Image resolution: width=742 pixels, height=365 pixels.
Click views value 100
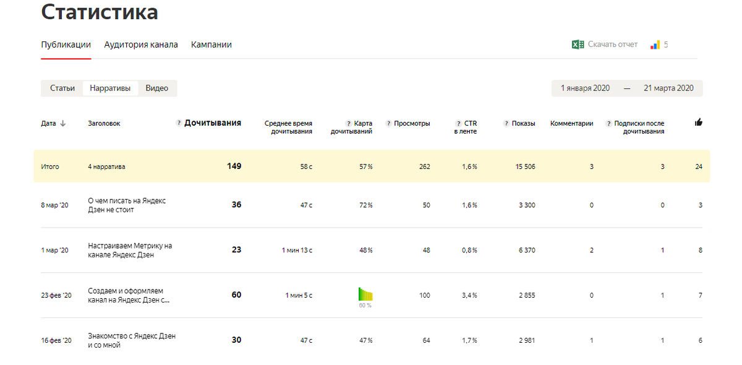click(x=425, y=295)
